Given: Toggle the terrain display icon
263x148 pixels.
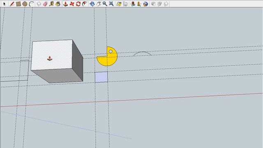Looking at the screenshot, I should (x=125, y=4).
